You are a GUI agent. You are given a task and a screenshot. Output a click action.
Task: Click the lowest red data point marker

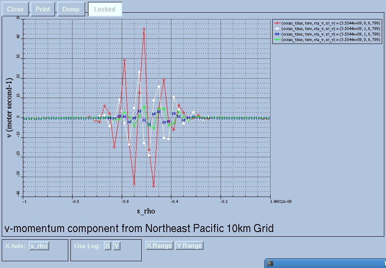154,186
